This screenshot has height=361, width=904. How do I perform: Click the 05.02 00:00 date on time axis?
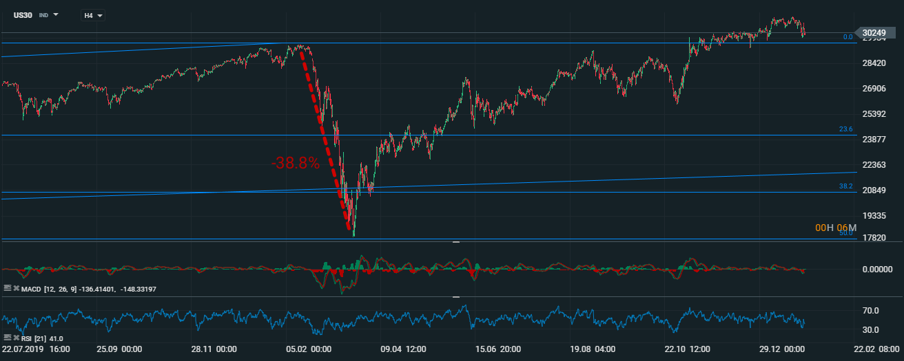point(309,349)
